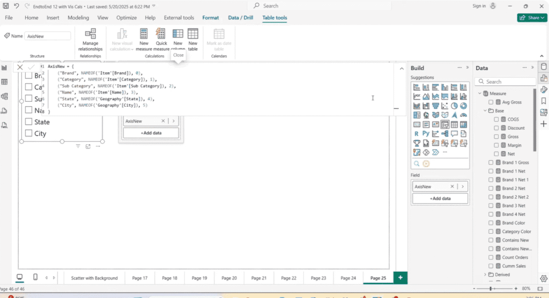Open Table view in left sidebar
This screenshot has width=549, height=298.
click(4, 82)
